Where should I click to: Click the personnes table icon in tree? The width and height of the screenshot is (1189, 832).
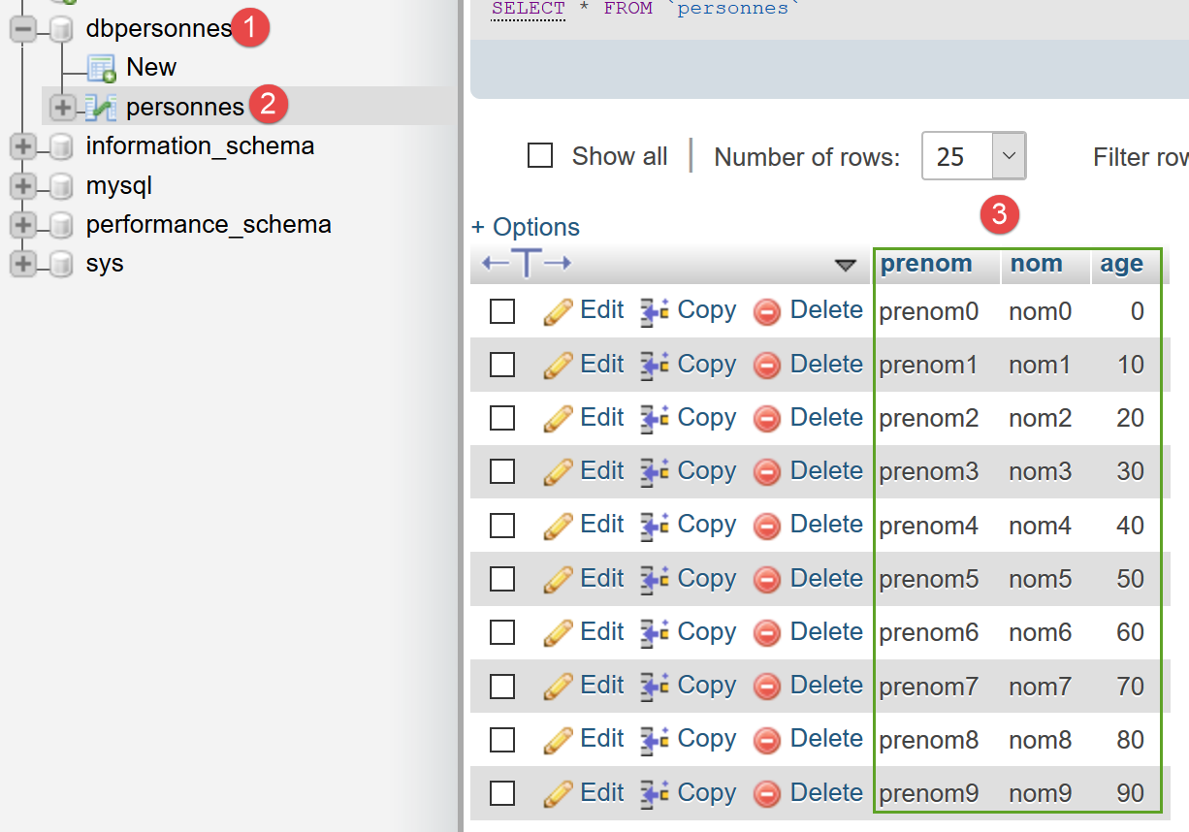click(x=101, y=108)
